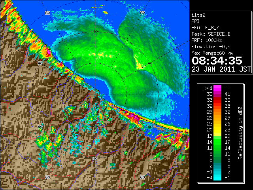This screenshot has width=253, height=190.
Task: Select the >41 legend label
Action: [208, 88]
